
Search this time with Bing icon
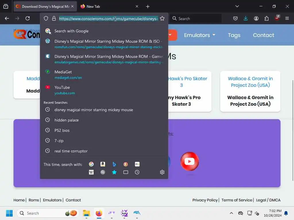point(114,164)
